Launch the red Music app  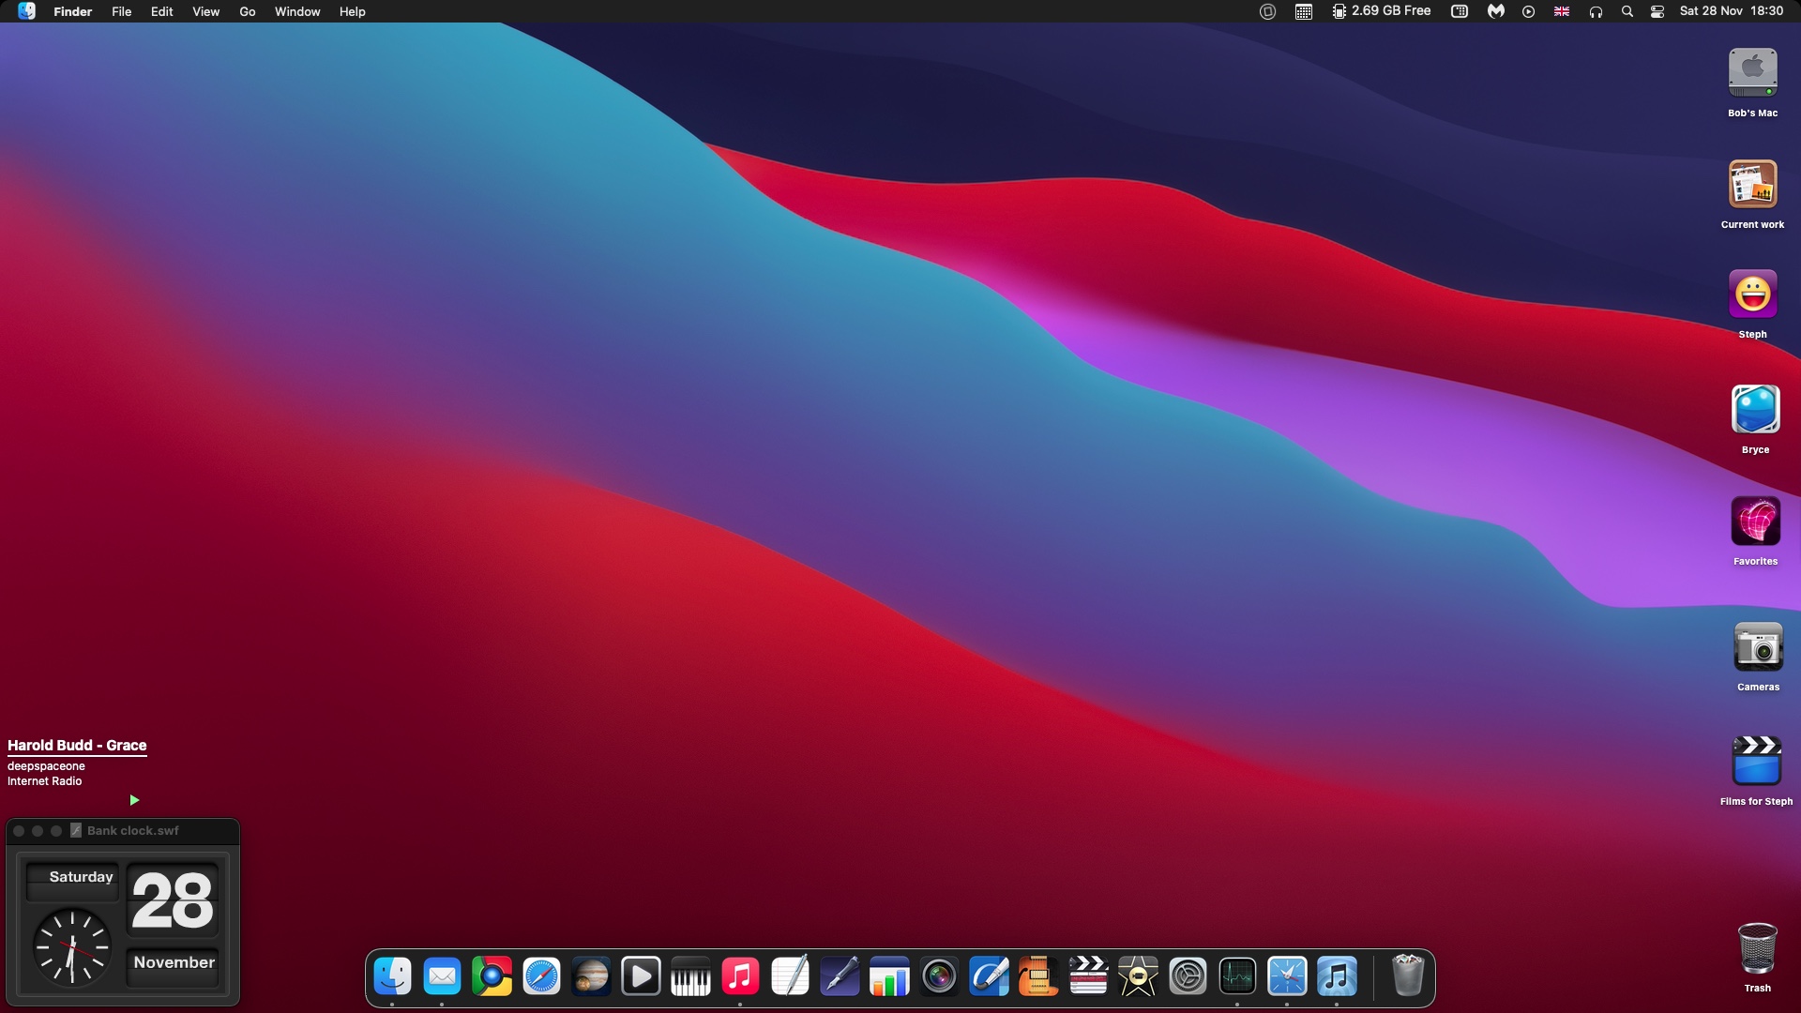[740, 977]
